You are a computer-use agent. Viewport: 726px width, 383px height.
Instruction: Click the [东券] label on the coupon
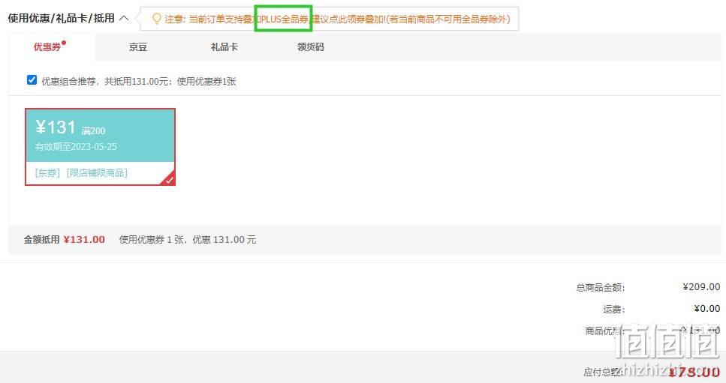click(x=48, y=173)
